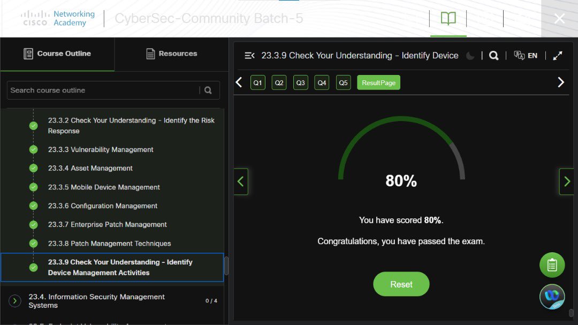Click the course outline scrollbar thumb

(x=226, y=266)
